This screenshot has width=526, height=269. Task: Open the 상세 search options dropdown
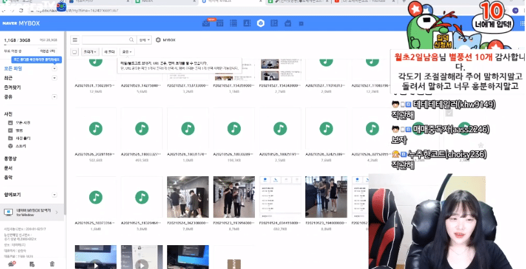pos(144,40)
